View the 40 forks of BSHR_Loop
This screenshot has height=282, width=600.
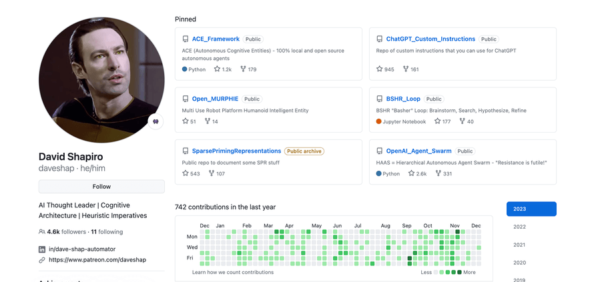(467, 121)
